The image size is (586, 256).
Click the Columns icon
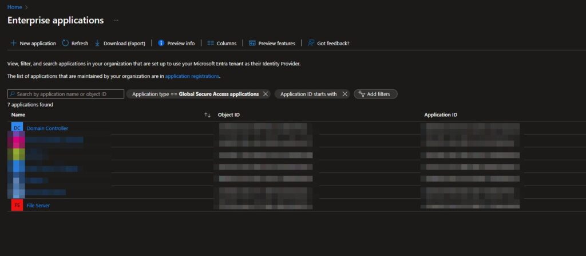point(211,43)
